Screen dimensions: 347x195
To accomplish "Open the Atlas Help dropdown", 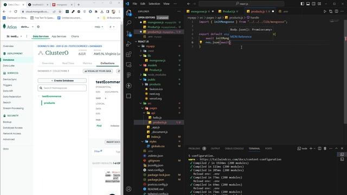I will [x=99, y=27].
